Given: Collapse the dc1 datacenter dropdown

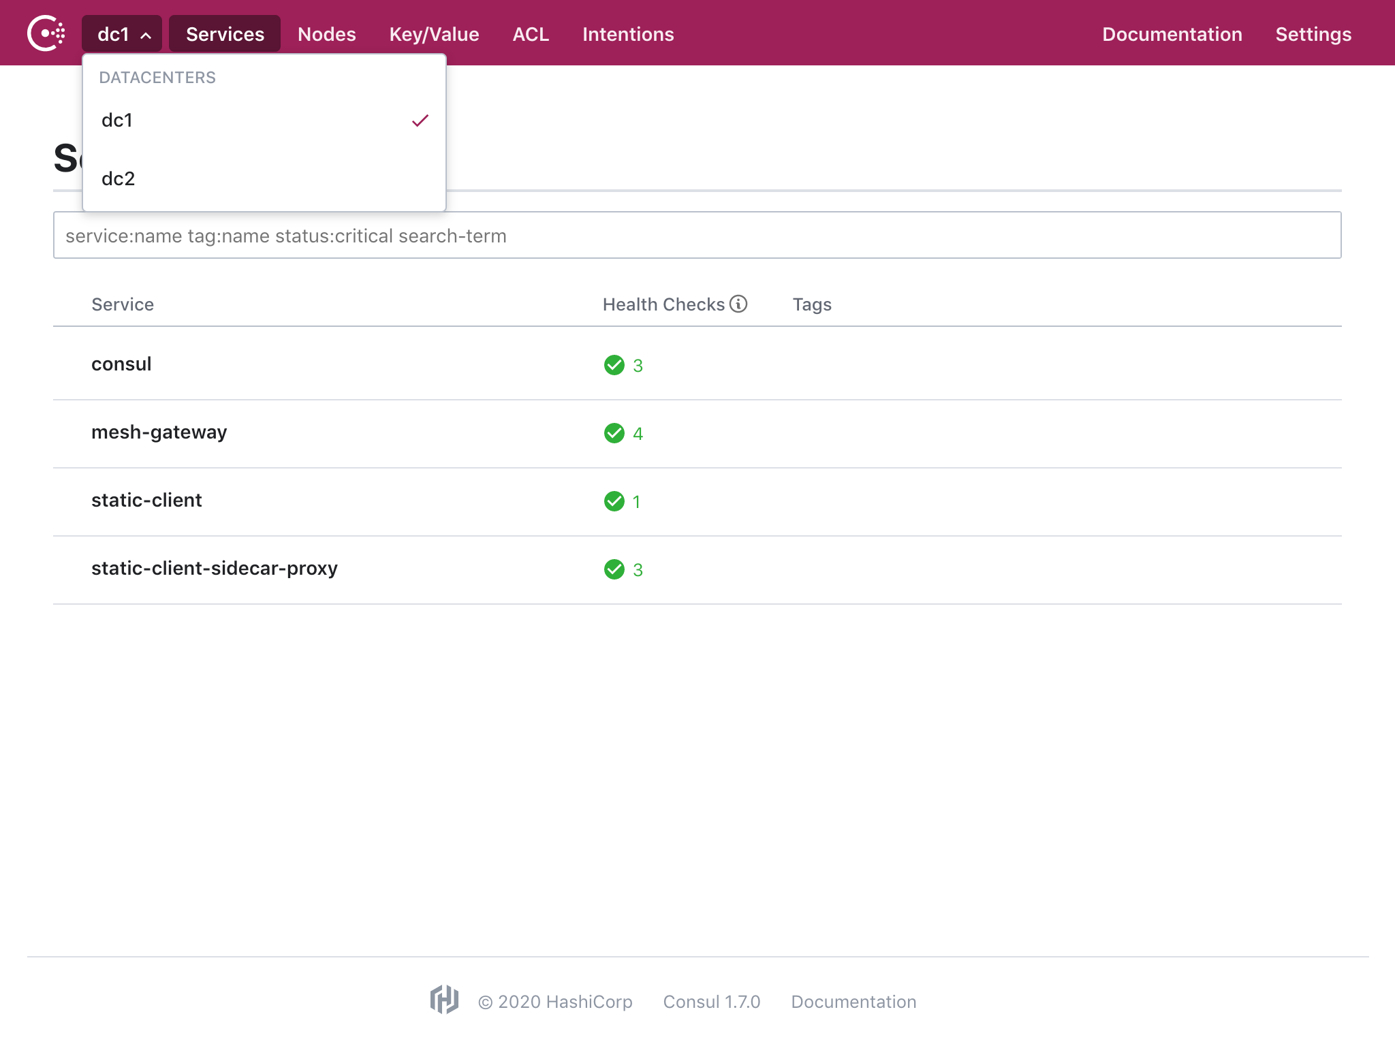Looking at the screenshot, I should pyautogui.click(x=122, y=34).
